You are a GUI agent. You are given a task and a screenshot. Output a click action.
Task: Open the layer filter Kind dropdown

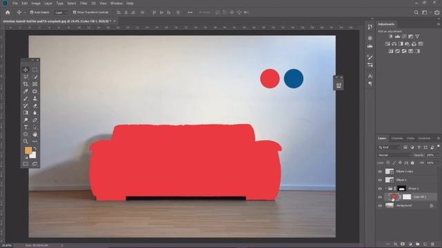click(390, 147)
